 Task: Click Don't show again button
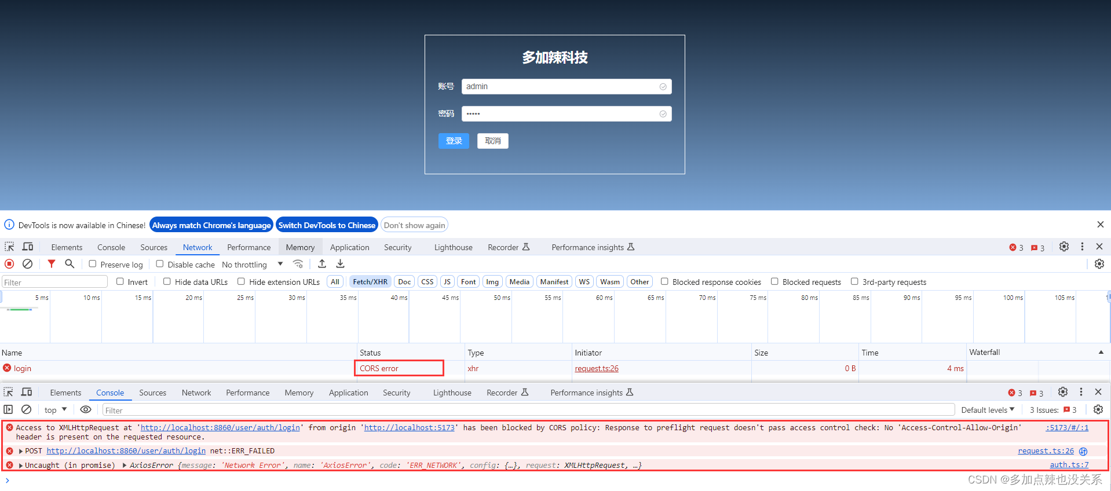click(x=414, y=225)
